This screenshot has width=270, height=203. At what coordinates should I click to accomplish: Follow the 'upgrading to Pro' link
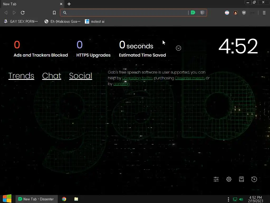pos(137,78)
